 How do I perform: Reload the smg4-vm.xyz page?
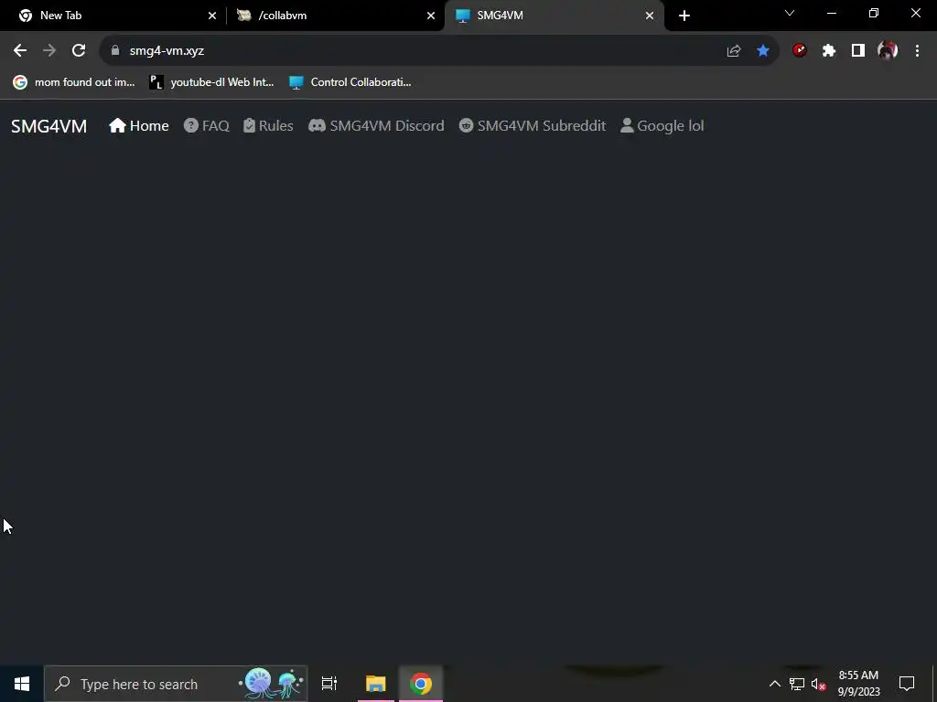pyautogui.click(x=79, y=51)
